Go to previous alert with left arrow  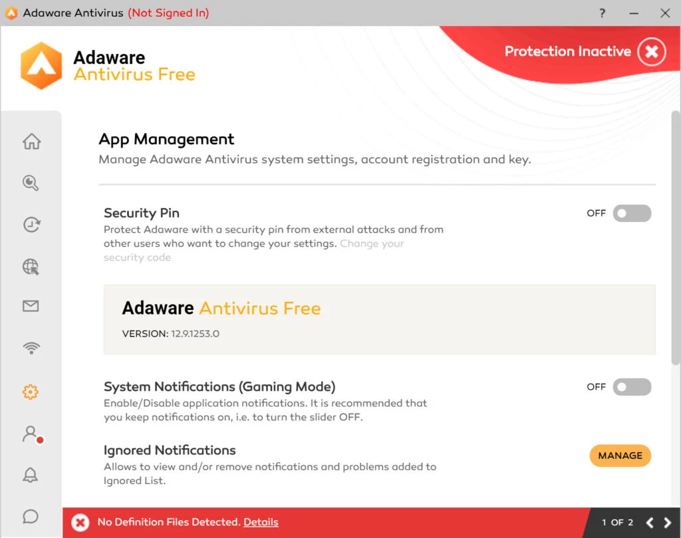650,523
